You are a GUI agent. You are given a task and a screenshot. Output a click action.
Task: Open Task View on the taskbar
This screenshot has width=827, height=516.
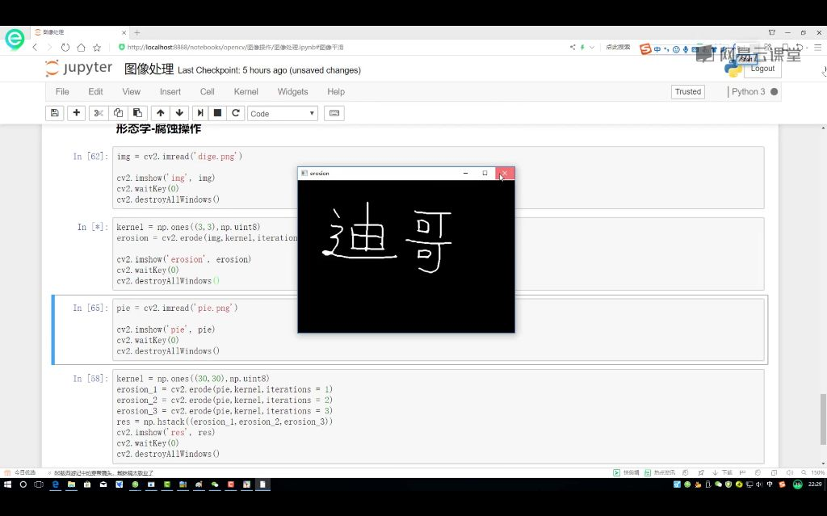pos(39,485)
